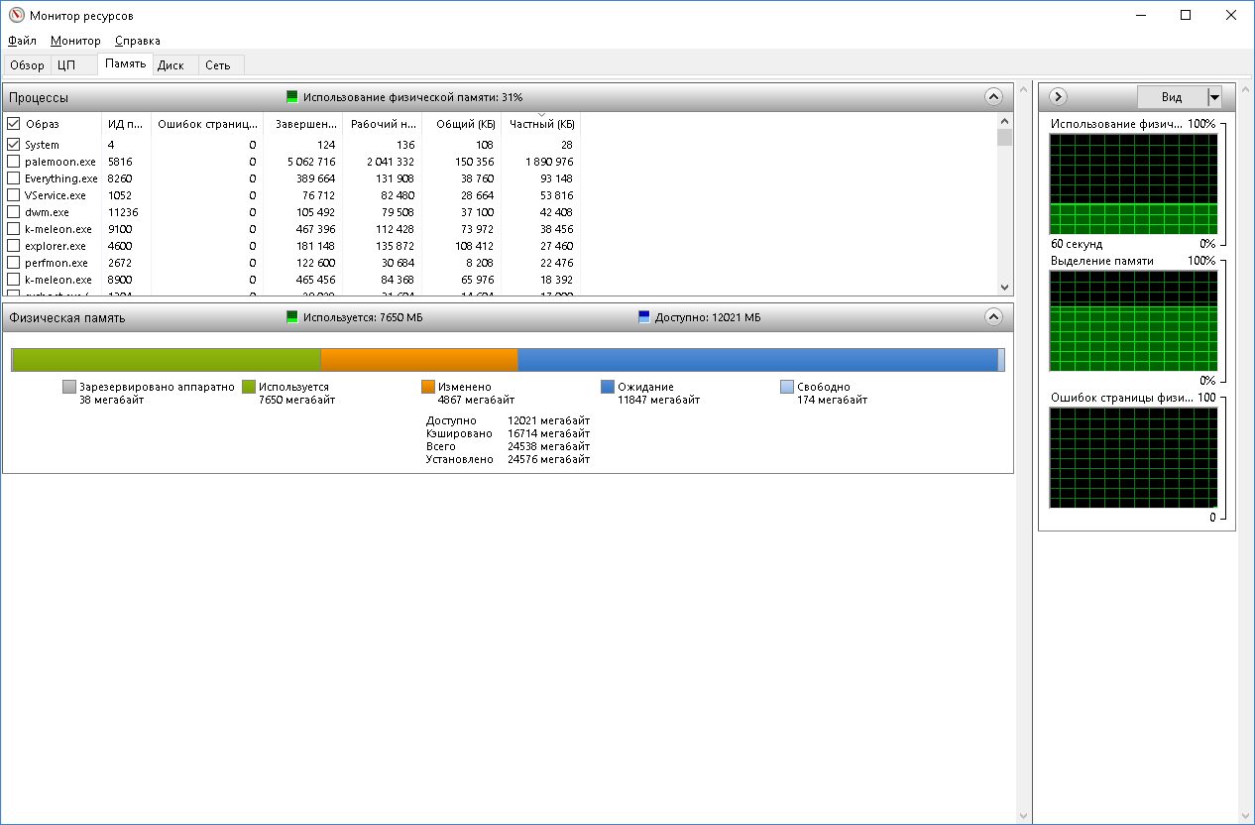Check the palemoon.exe process checkbox
The image size is (1255, 825).
click(x=14, y=162)
